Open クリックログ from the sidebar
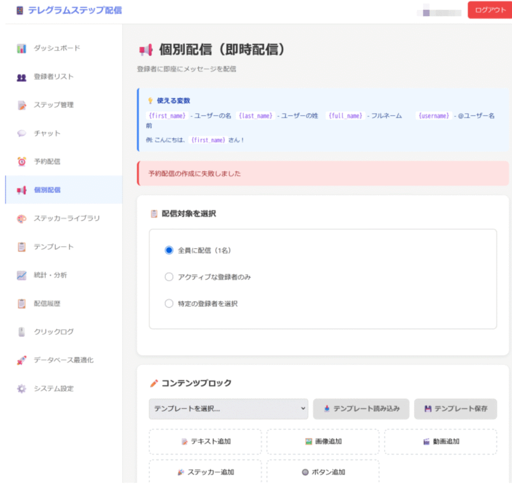The image size is (512, 498). pos(53,332)
